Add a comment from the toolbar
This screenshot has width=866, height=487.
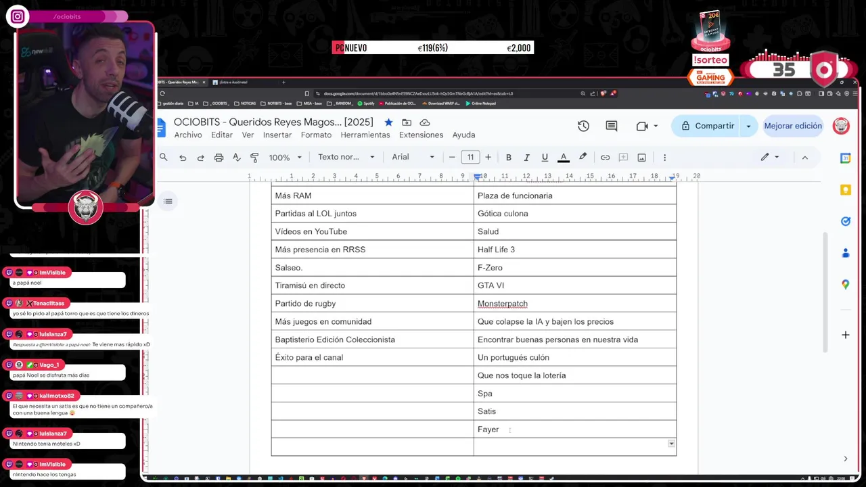pyautogui.click(x=623, y=157)
